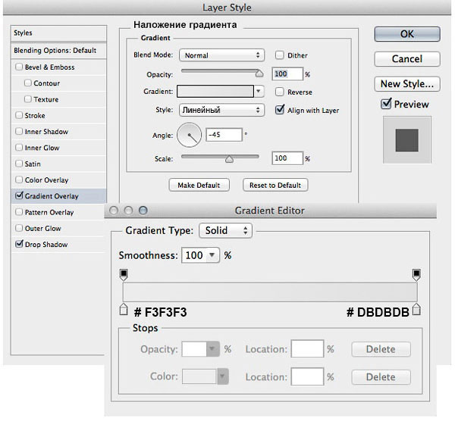Click the Stops Color swatch
Screen dimensions: 455x431
199,376
